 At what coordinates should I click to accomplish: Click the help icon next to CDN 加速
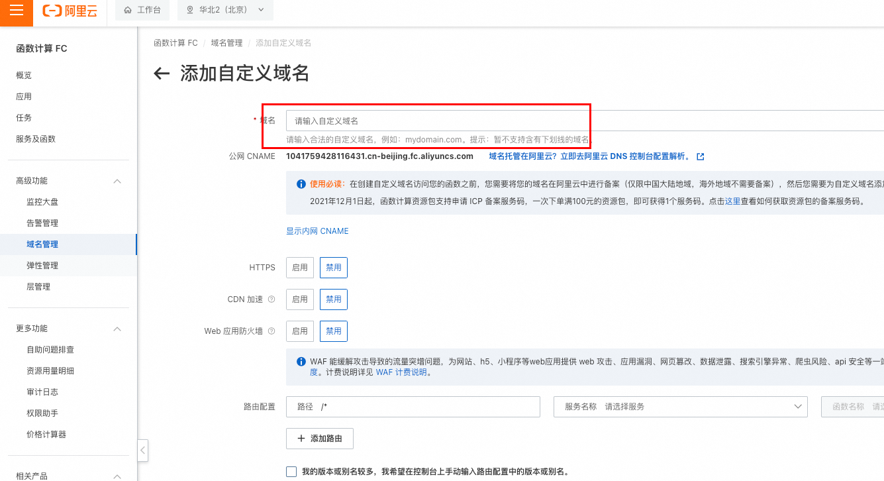point(271,299)
